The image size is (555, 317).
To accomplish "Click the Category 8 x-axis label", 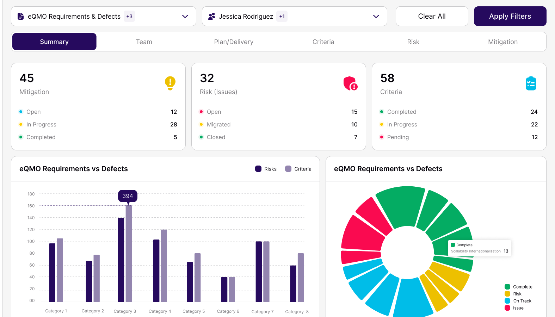I will click(x=297, y=312).
